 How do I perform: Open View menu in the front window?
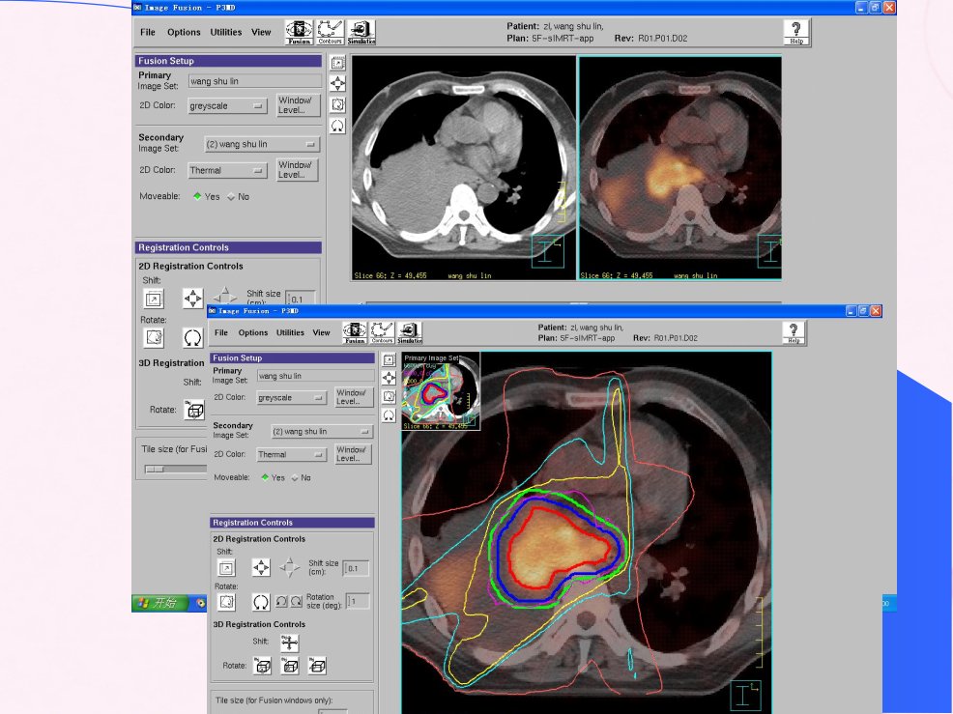point(321,332)
